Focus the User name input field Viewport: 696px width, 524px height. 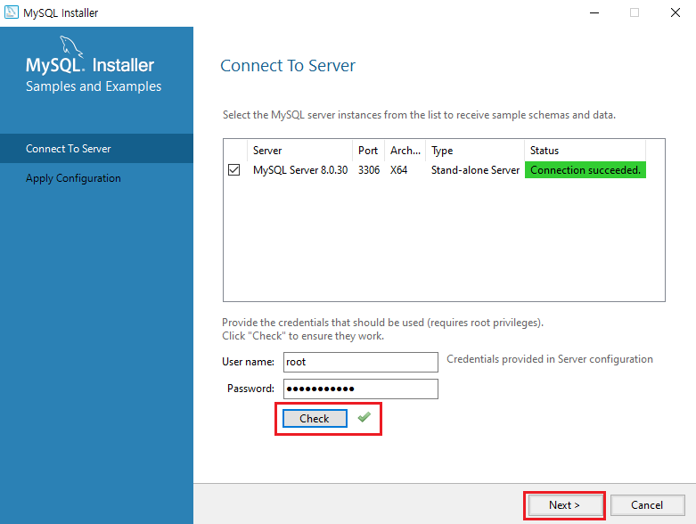click(x=360, y=362)
